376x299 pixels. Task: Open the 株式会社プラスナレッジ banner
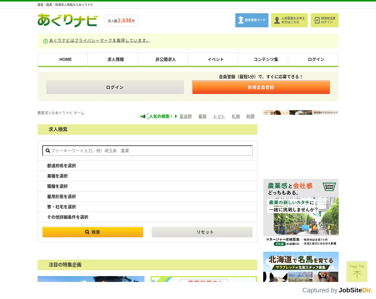coord(301,112)
